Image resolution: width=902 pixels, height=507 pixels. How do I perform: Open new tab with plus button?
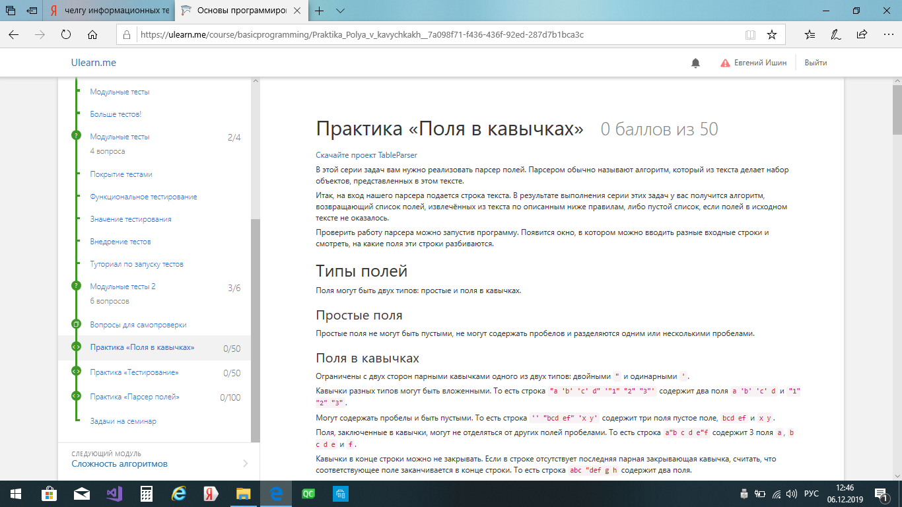(x=319, y=11)
